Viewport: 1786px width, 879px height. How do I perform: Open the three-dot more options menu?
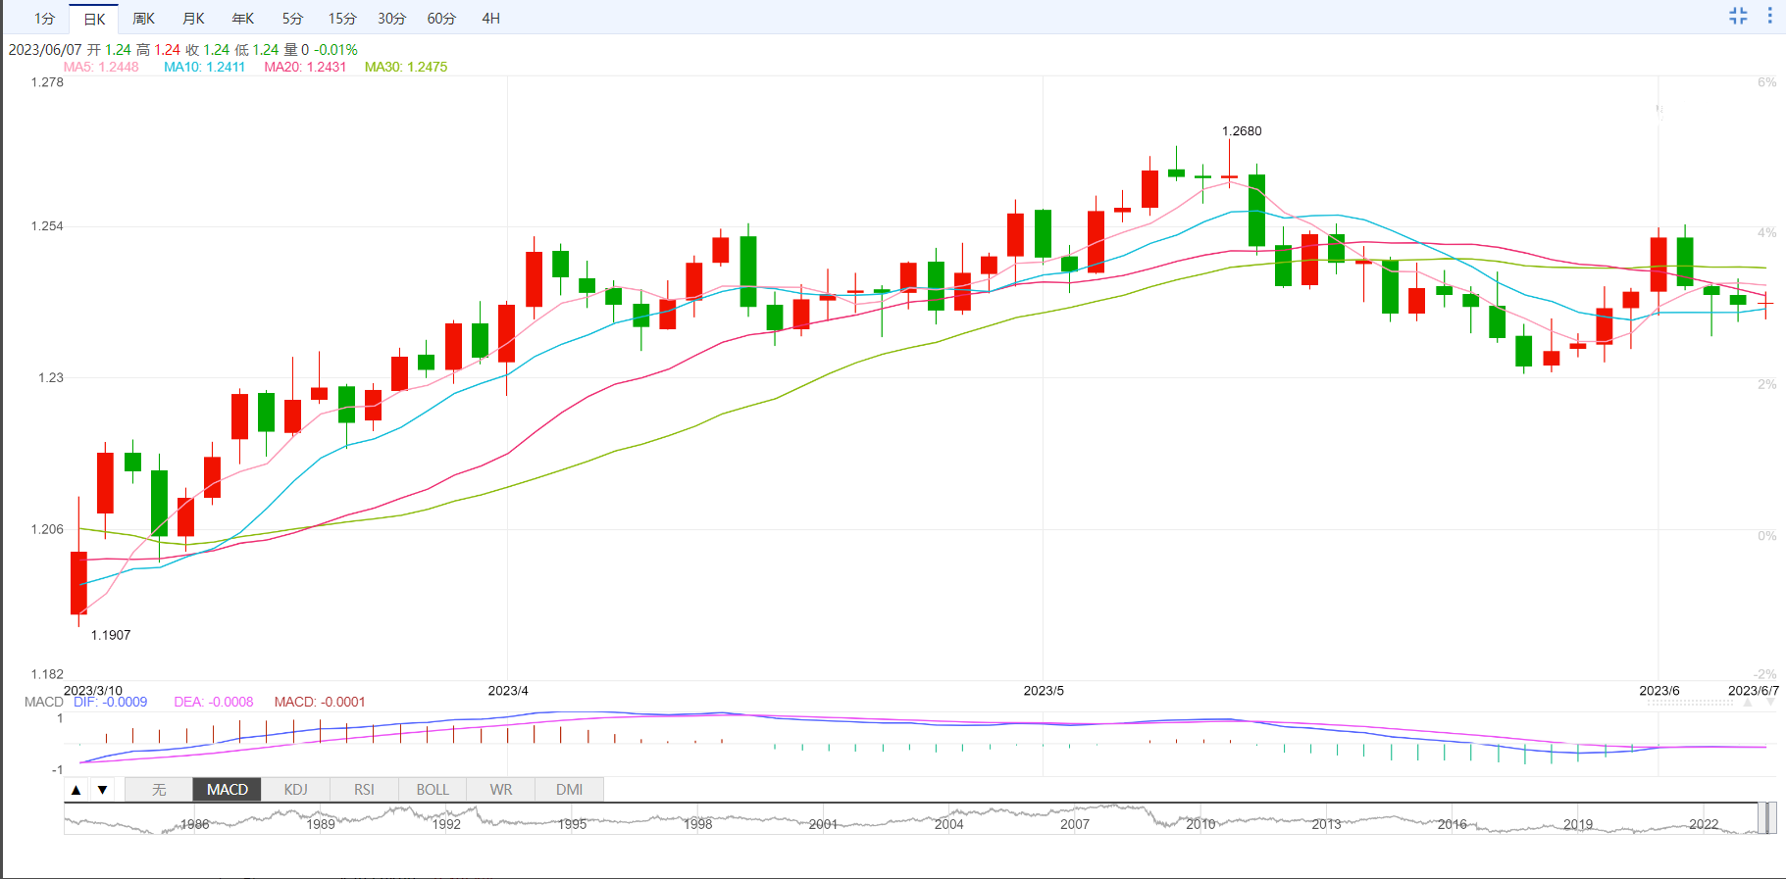coord(1769,16)
